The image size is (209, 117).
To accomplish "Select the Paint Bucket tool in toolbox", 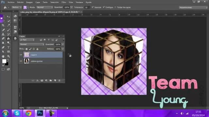I will (x=8, y=38).
